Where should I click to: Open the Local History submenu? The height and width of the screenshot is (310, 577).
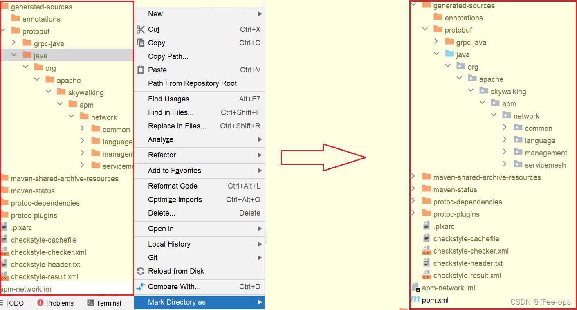click(x=200, y=244)
